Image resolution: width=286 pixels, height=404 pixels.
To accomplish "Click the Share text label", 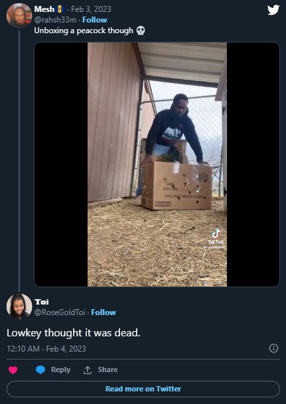I will [x=107, y=370].
